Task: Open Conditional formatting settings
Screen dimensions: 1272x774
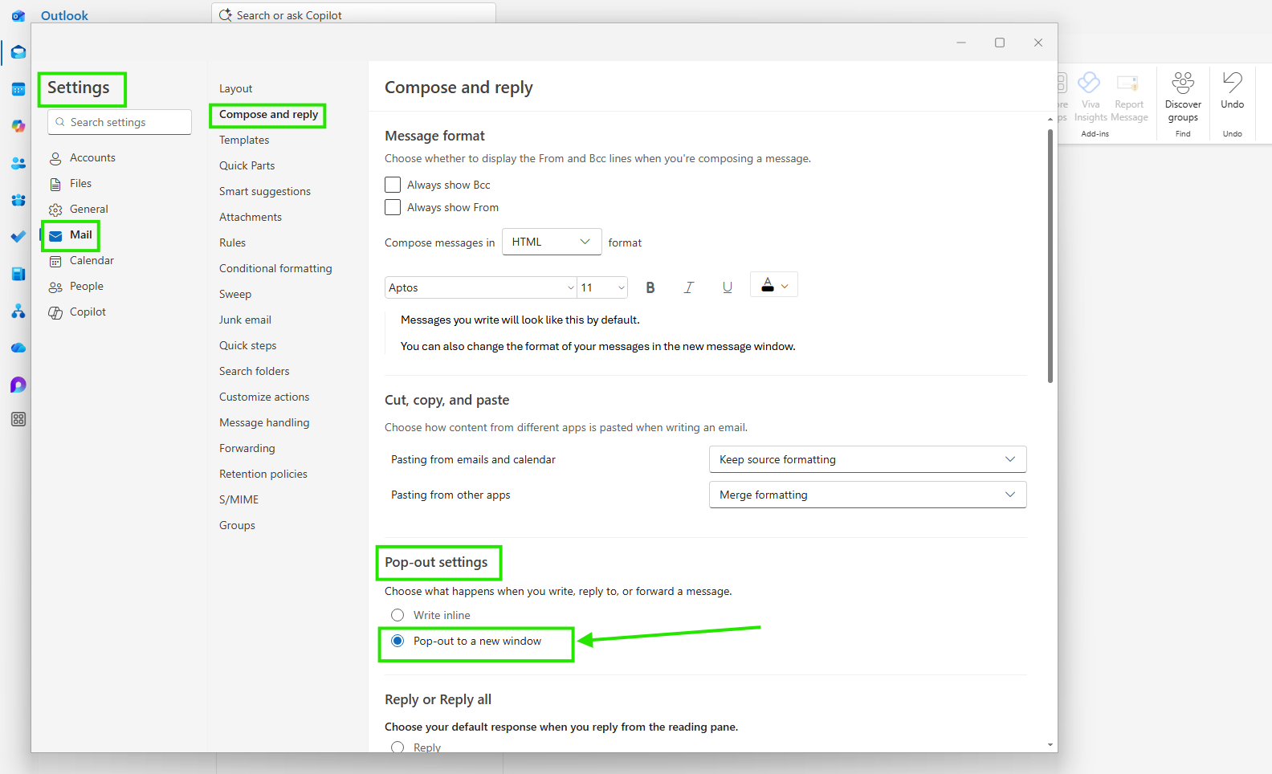Action: (x=275, y=268)
